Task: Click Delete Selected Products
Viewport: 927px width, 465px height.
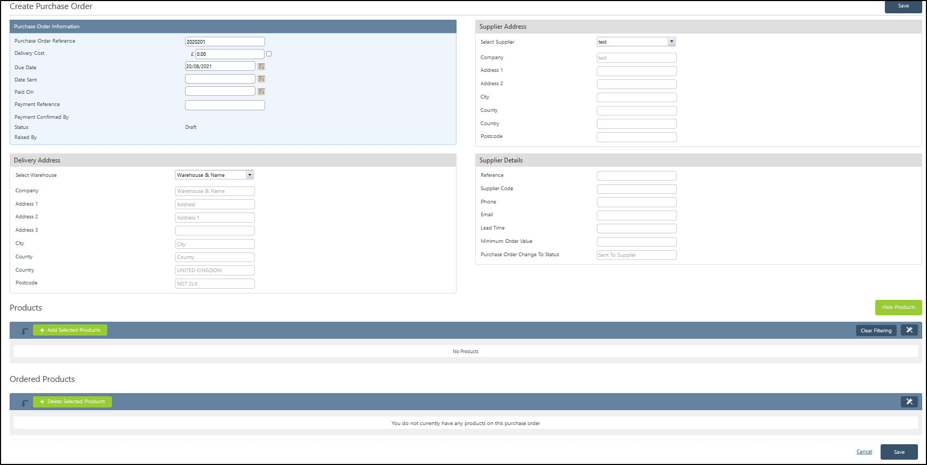Action: (73, 402)
